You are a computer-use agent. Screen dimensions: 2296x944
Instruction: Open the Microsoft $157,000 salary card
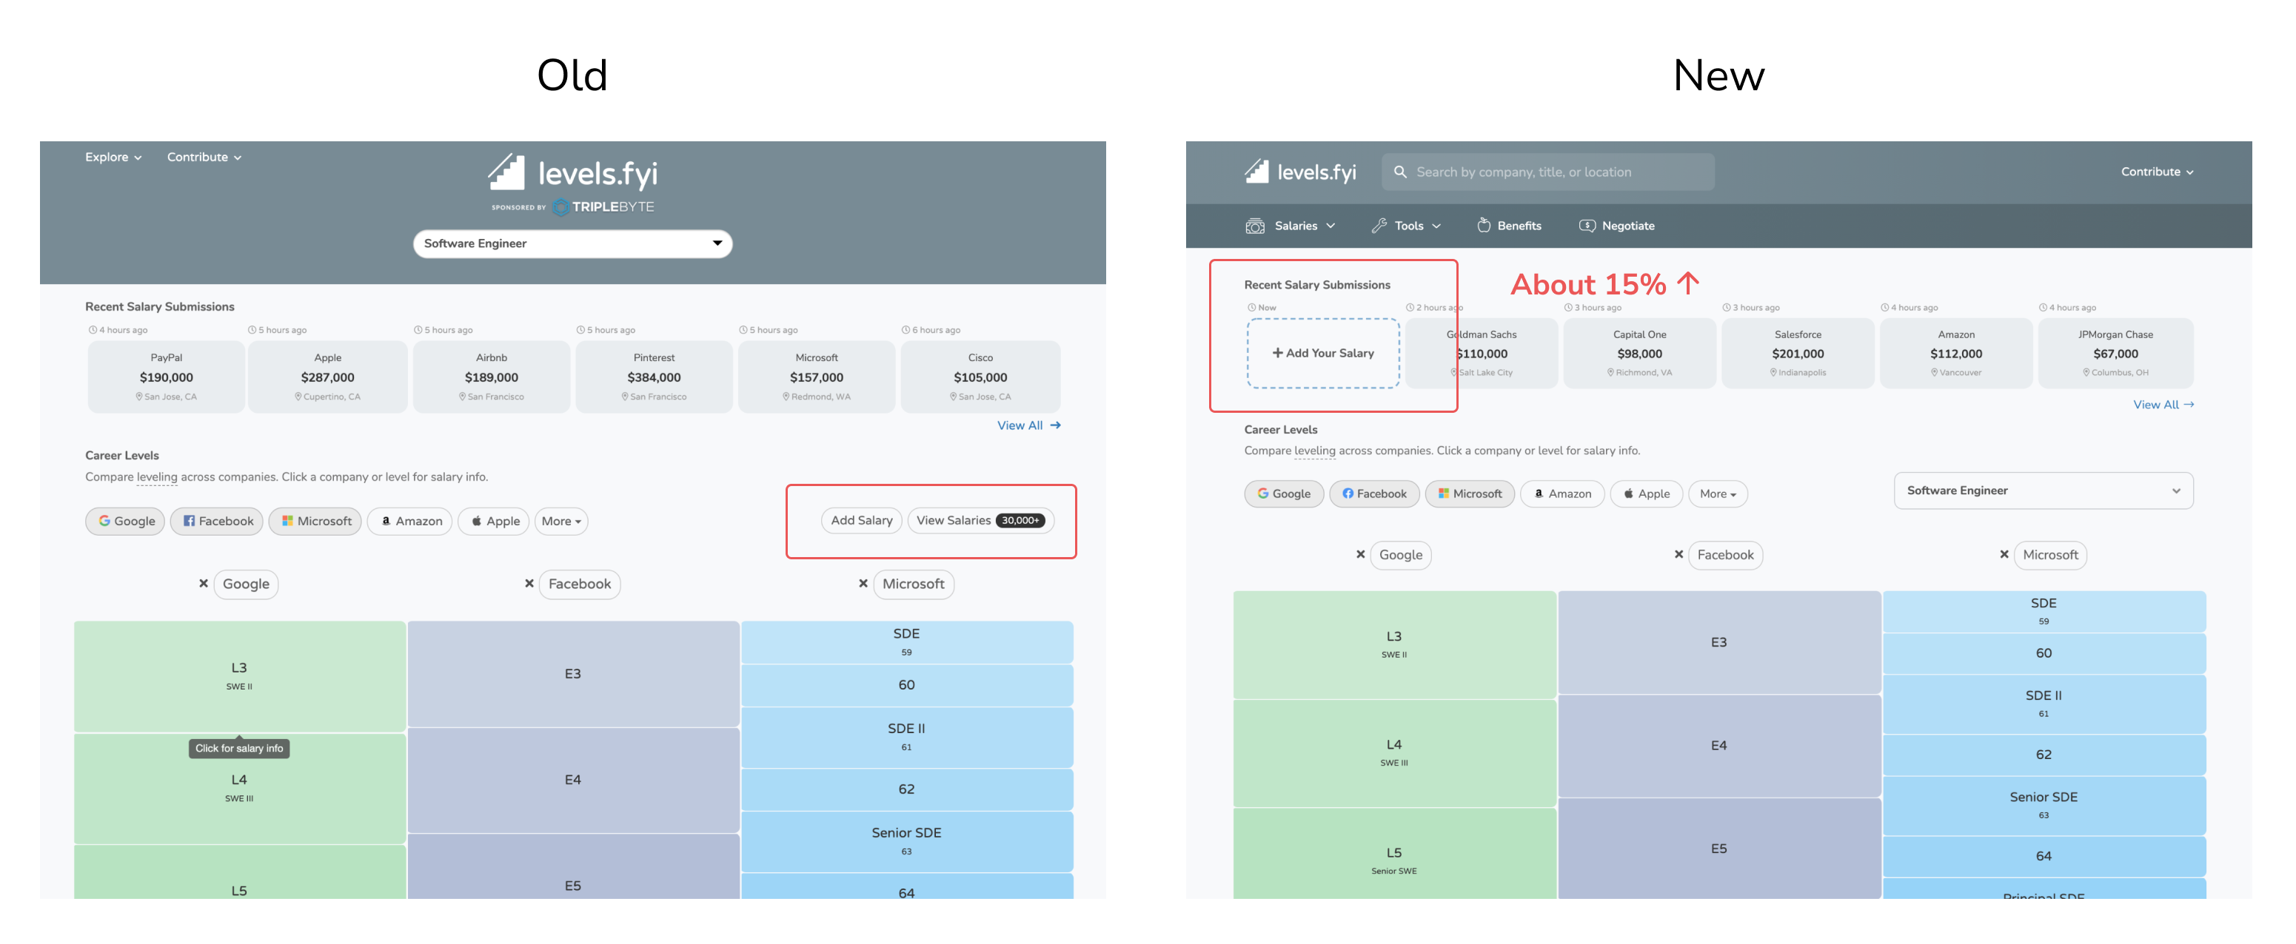817,377
